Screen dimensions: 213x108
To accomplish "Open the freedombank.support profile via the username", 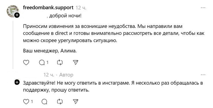I will [48, 7].
